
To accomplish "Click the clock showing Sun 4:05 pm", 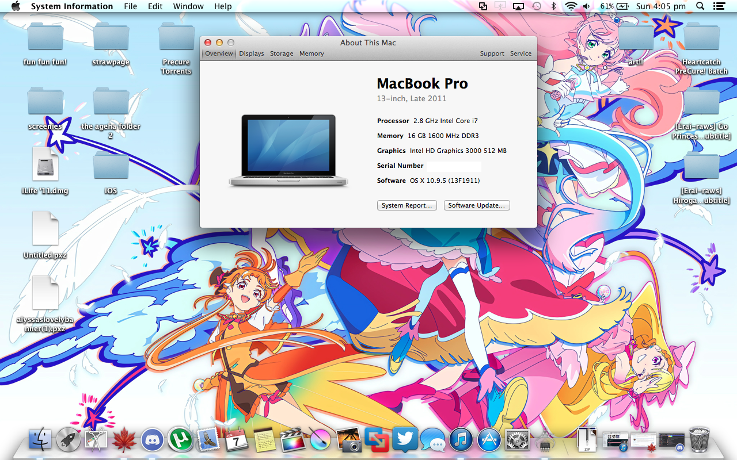I will tap(661, 6).
